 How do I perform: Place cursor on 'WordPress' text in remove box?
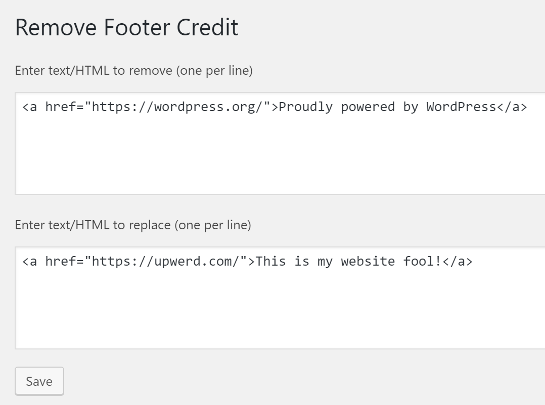pyautogui.click(x=461, y=107)
